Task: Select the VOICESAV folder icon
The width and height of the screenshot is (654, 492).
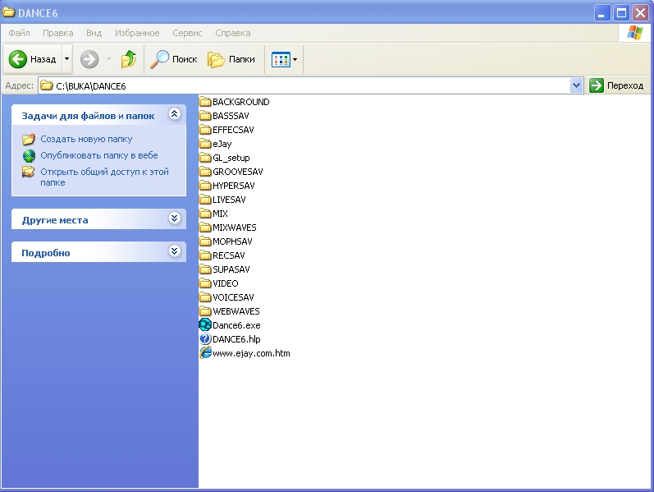Action: click(x=205, y=297)
